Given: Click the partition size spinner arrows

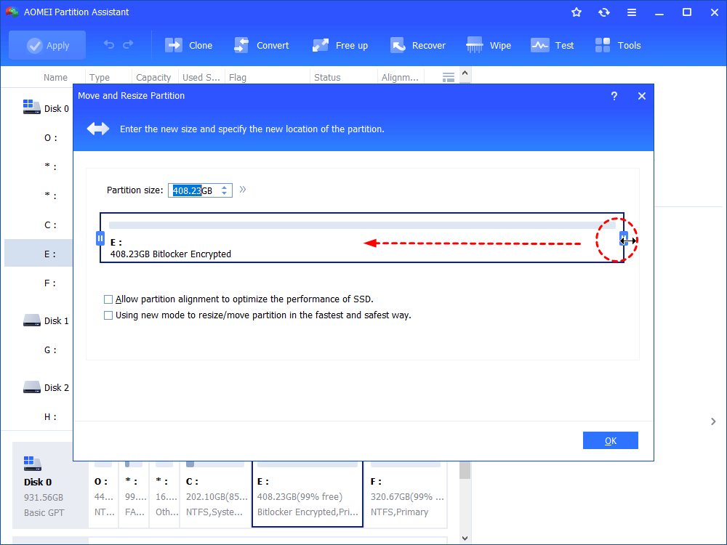Looking at the screenshot, I should tap(225, 190).
